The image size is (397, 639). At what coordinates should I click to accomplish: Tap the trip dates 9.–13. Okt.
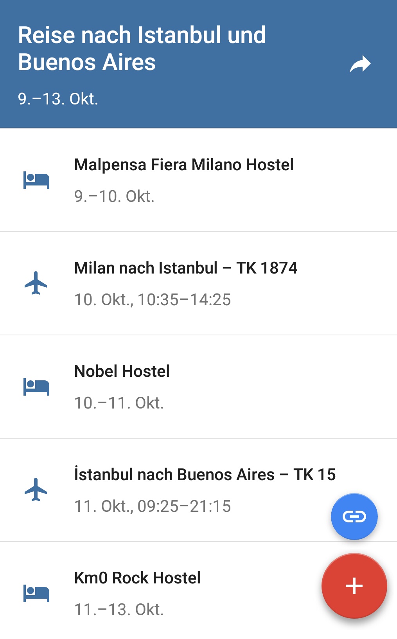[58, 99]
